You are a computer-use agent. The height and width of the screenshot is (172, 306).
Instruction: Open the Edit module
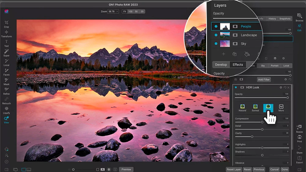coord(299,28)
